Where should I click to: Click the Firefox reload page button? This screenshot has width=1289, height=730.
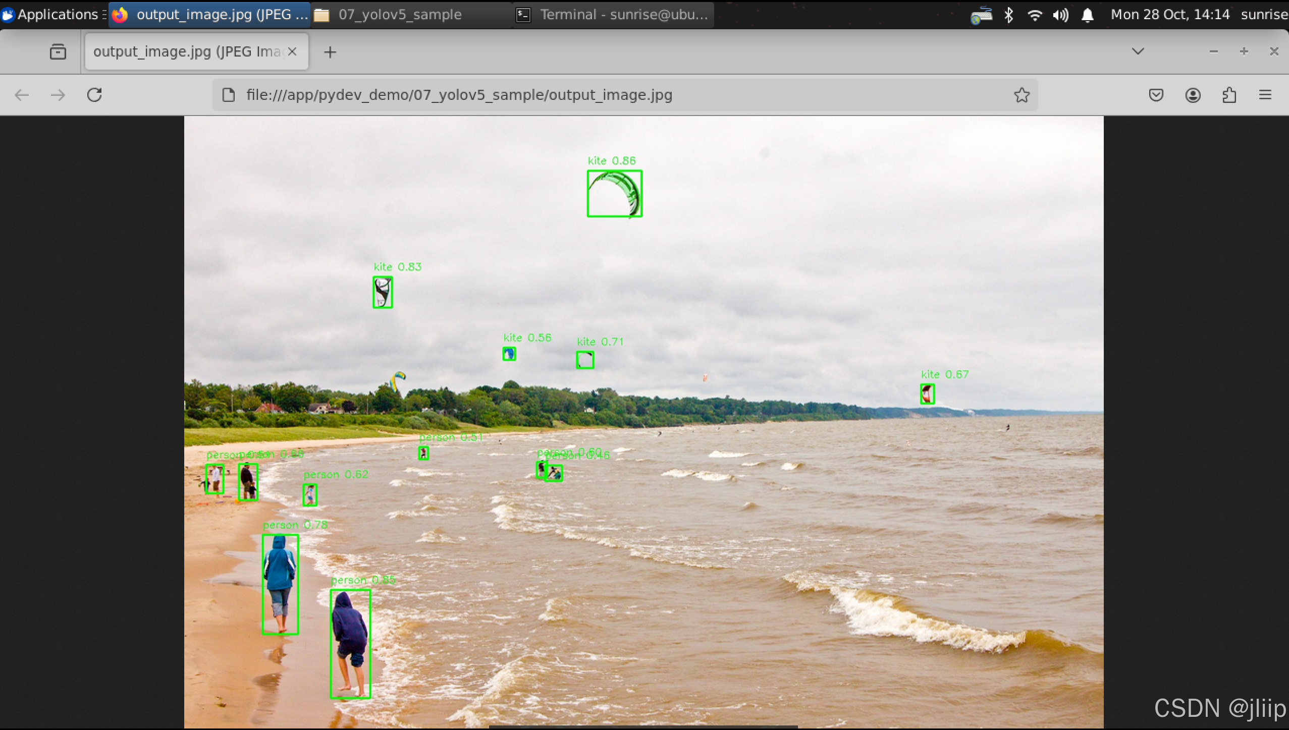(x=94, y=95)
